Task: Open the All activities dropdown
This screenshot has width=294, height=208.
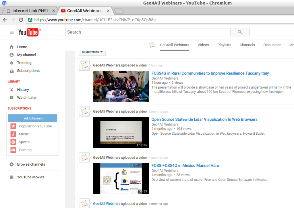Action: pyautogui.click(x=92, y=52)
